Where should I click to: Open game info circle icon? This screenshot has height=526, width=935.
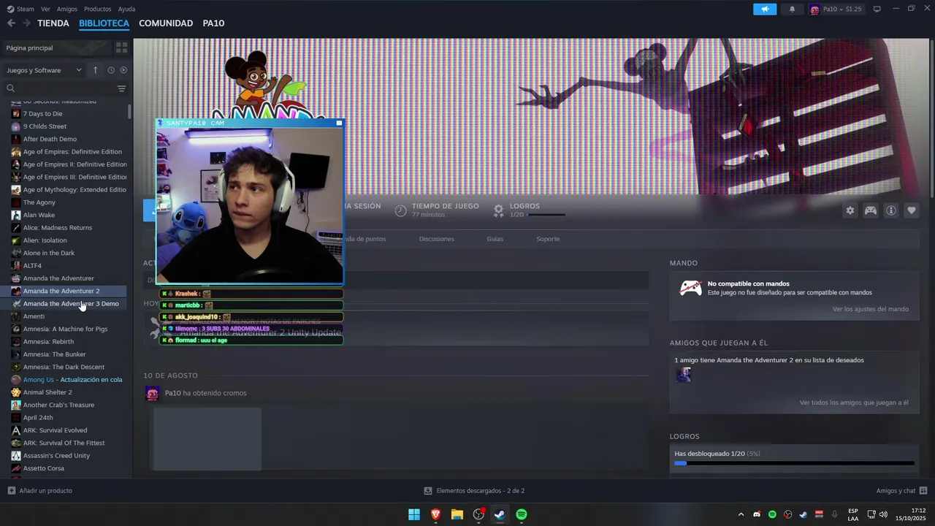tap(891, 210)
